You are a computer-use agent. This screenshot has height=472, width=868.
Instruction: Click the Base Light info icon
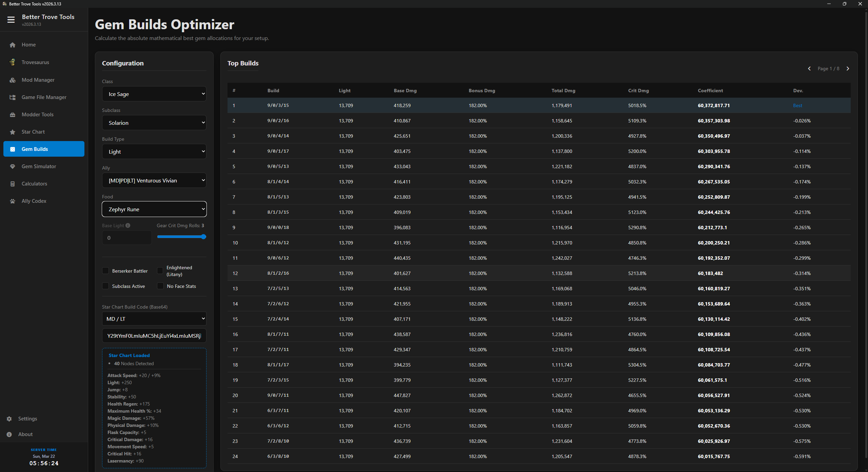click(x=128, y=225)
